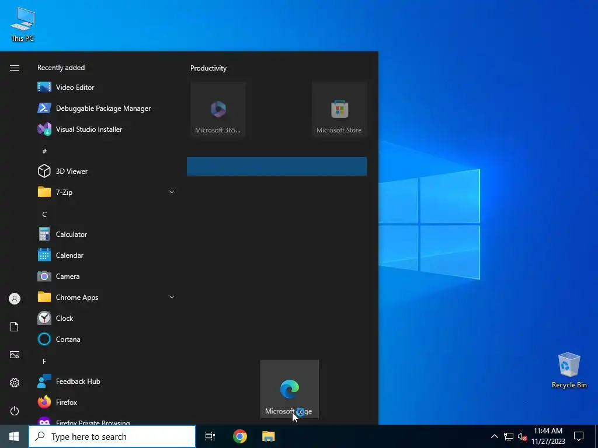
Task: Open the Chrome Apps folder entry
Action: (x=106, y=297)
